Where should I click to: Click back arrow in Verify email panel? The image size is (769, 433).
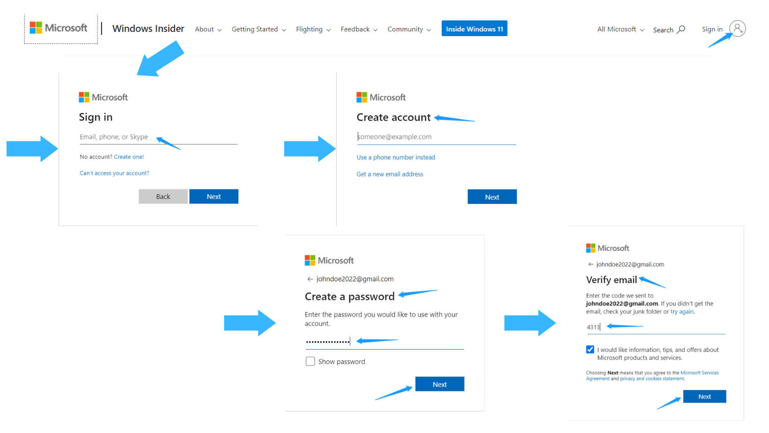tap(591, 264)
